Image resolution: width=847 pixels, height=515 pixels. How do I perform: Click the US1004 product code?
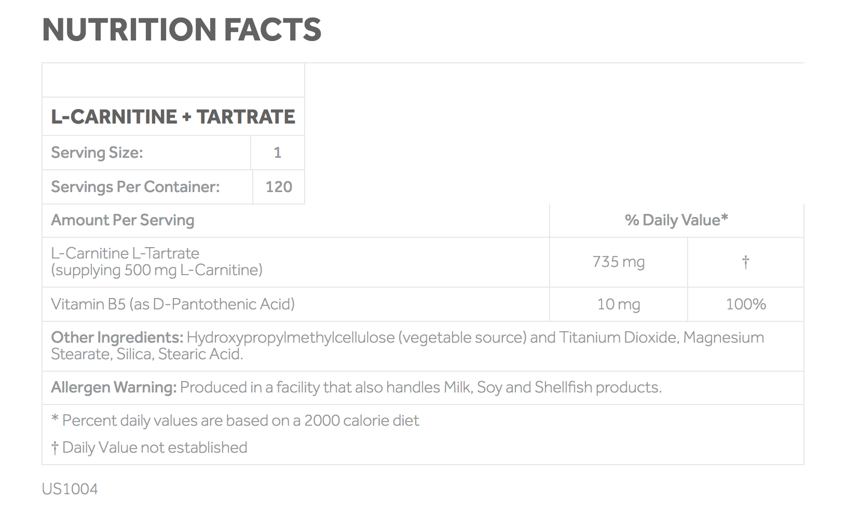tap(70, 489)
